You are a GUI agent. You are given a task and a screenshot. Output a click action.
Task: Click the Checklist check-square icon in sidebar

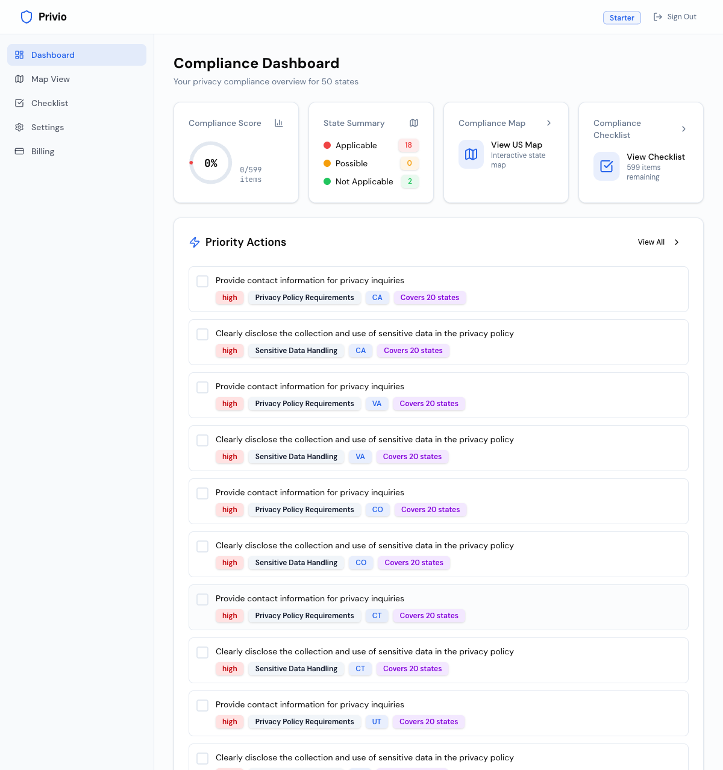19,103
